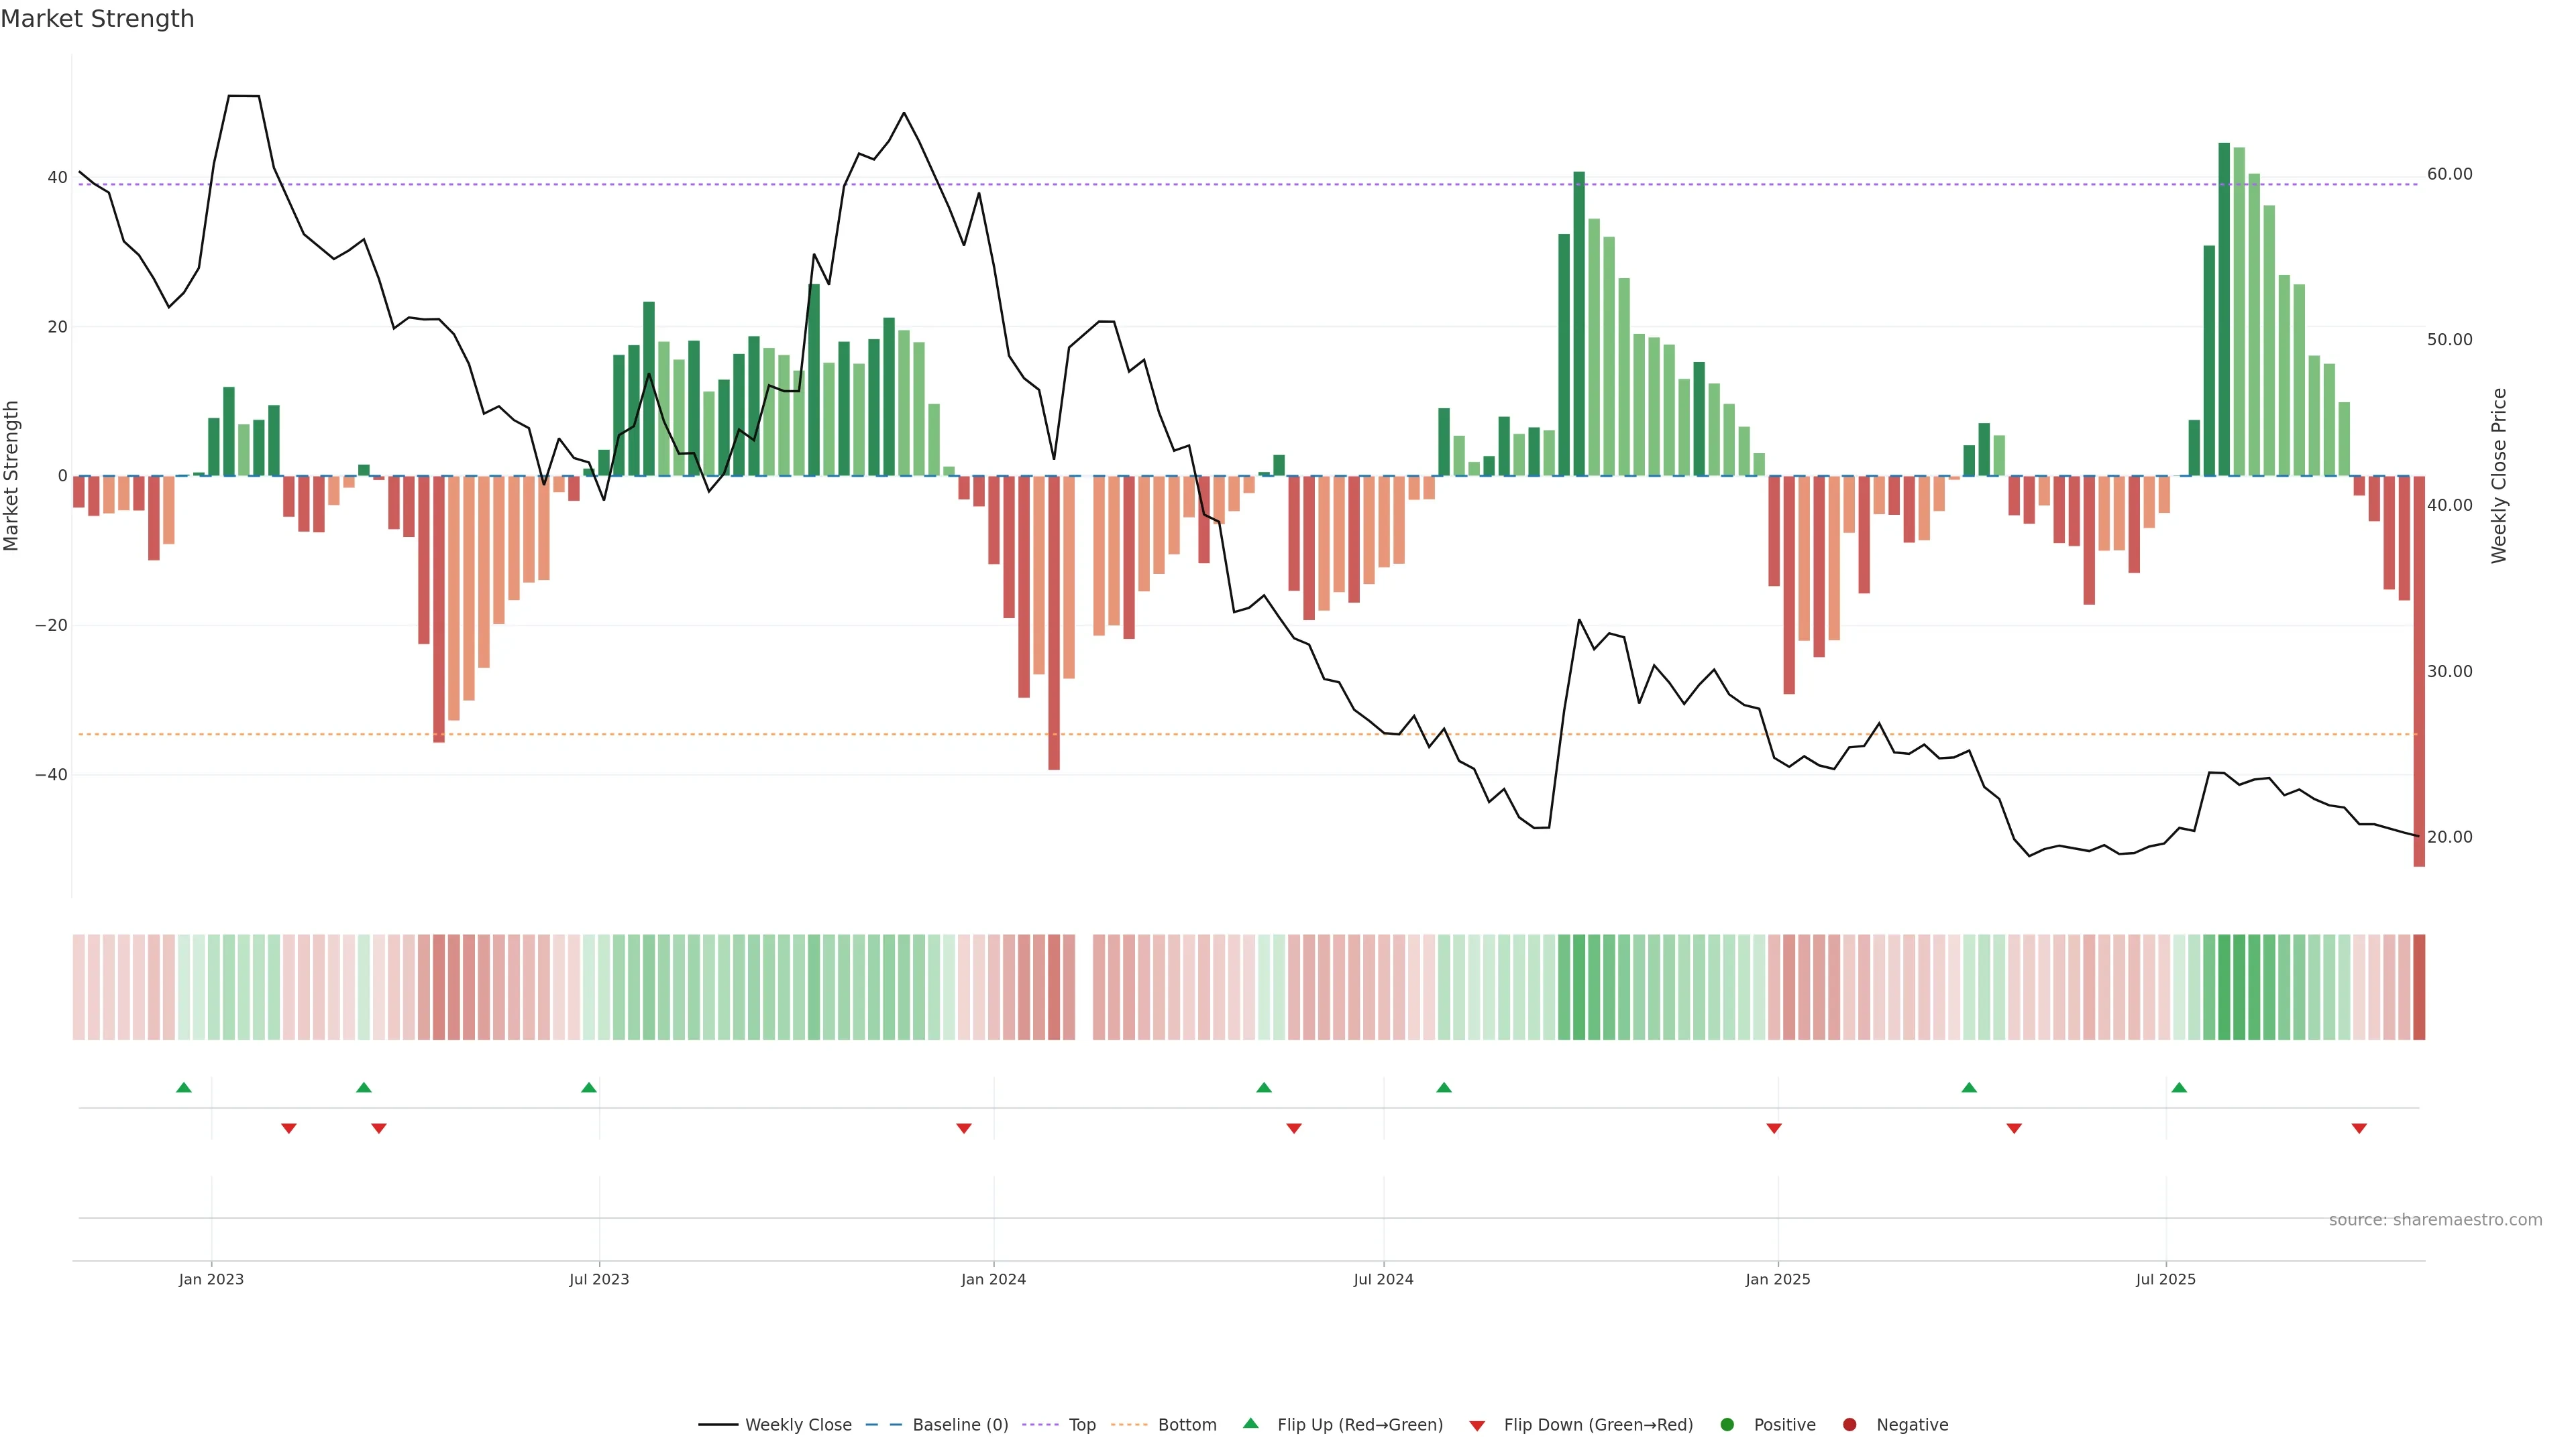Click Positive green circle legend icon
Screen dimensions: 2576x1448
coord(1727,1425)
